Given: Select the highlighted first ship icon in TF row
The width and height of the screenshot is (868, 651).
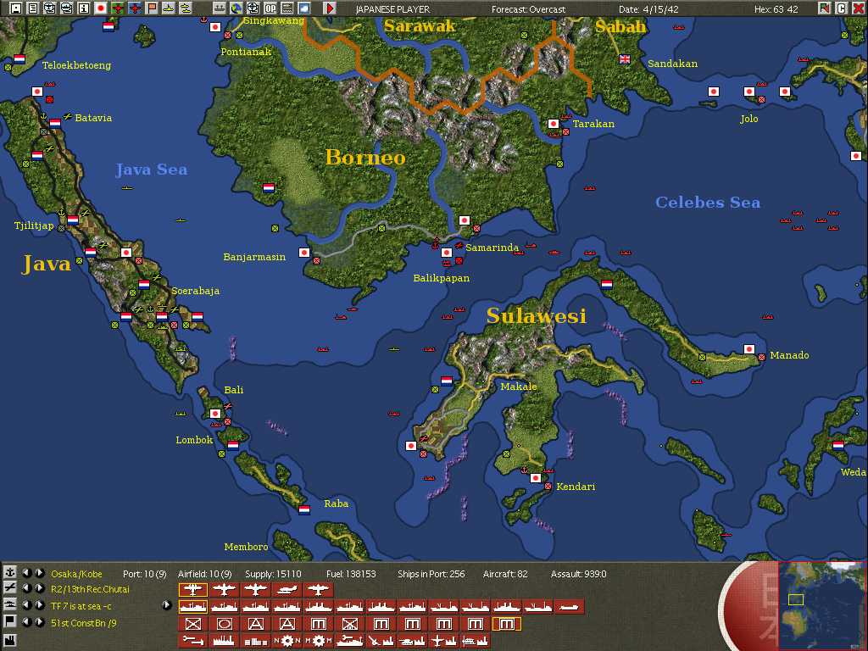Looking at the screenshot, I should (192, 607).
